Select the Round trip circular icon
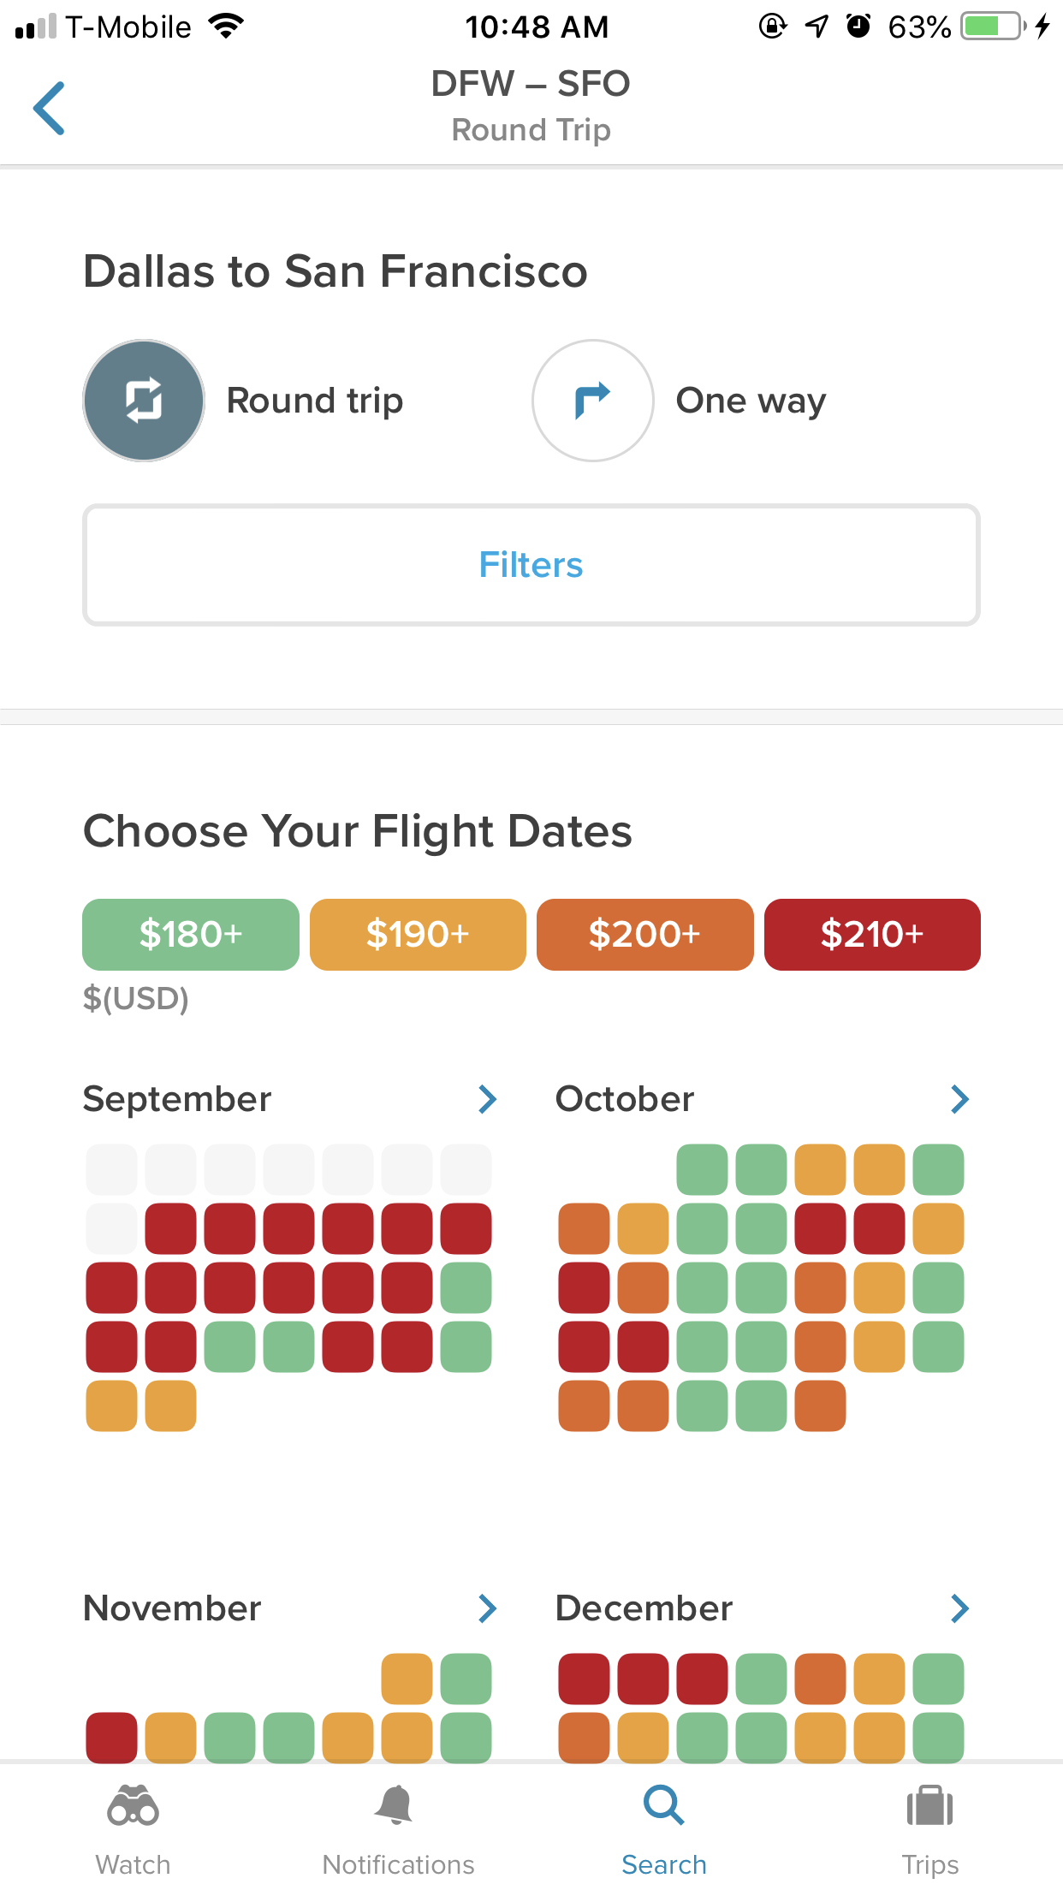 (x=144, y=401)
